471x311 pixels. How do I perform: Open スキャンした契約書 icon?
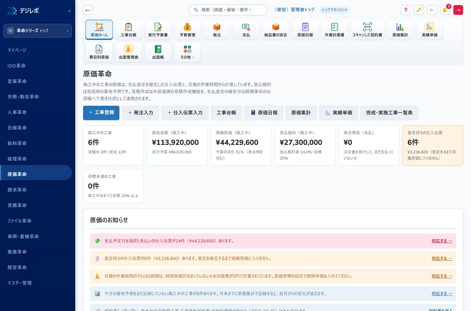pos(367,30)
